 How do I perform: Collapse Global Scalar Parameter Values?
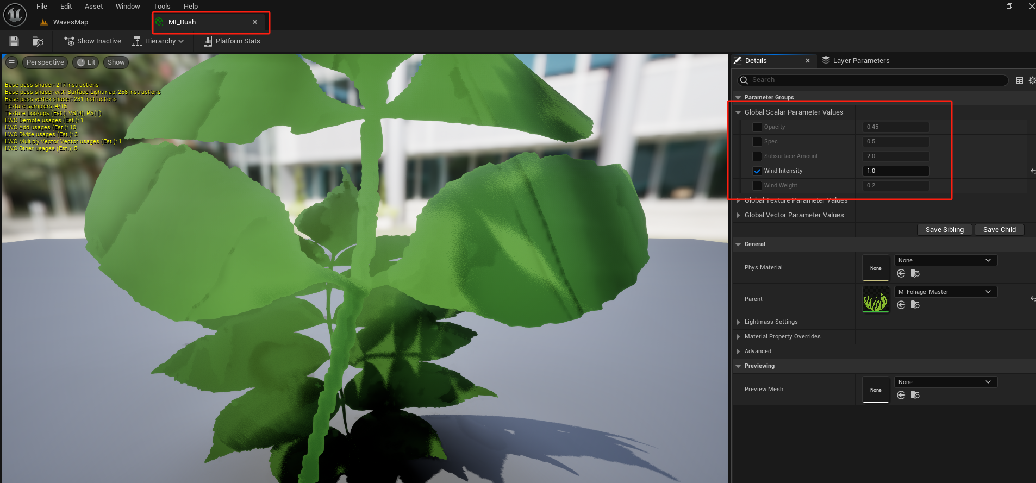(x=738, y=112)
